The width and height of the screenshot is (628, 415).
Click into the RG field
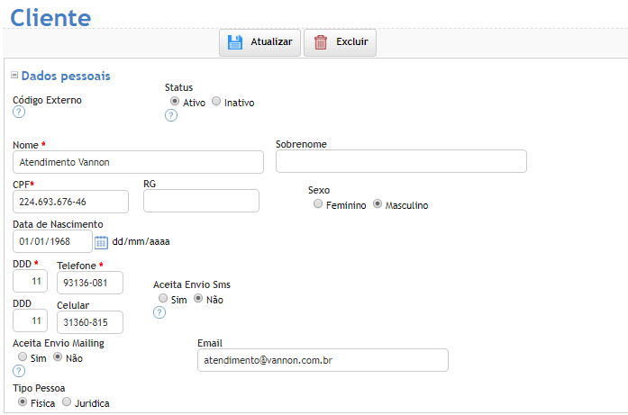[x=201, y=201]
